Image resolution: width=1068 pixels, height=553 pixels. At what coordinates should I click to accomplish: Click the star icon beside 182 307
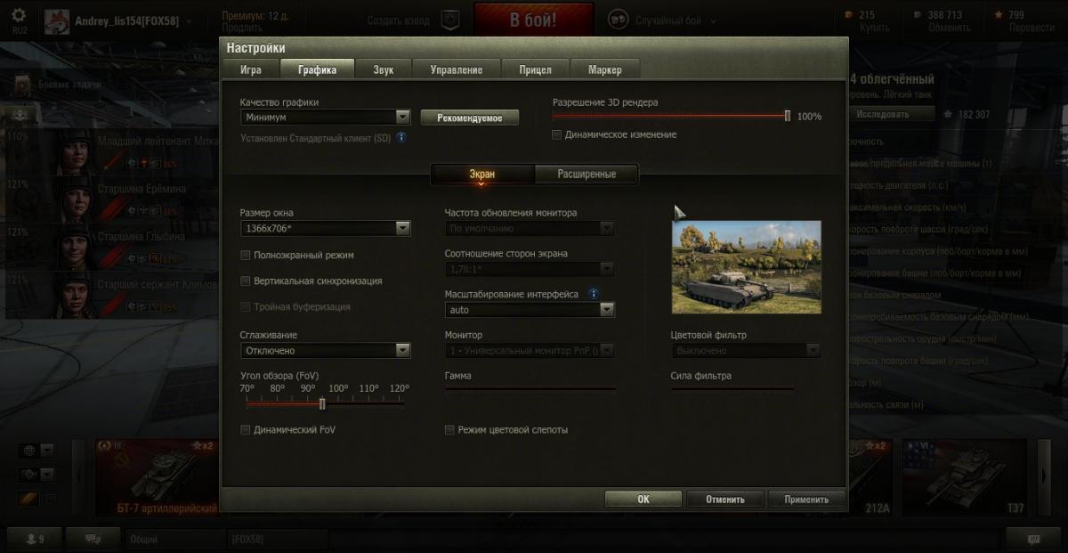coord(948,115)
